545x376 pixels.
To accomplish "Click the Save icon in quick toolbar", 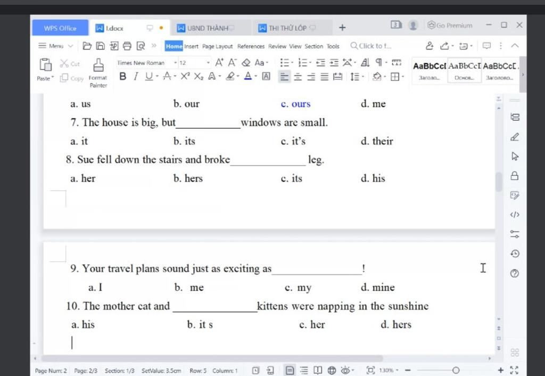I will 100,46.
